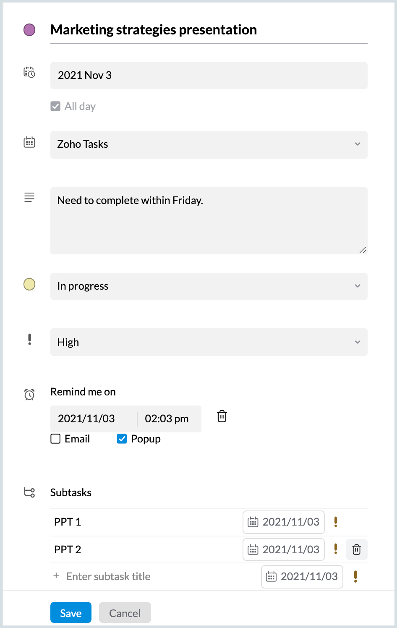Save the task

[71, 613]
